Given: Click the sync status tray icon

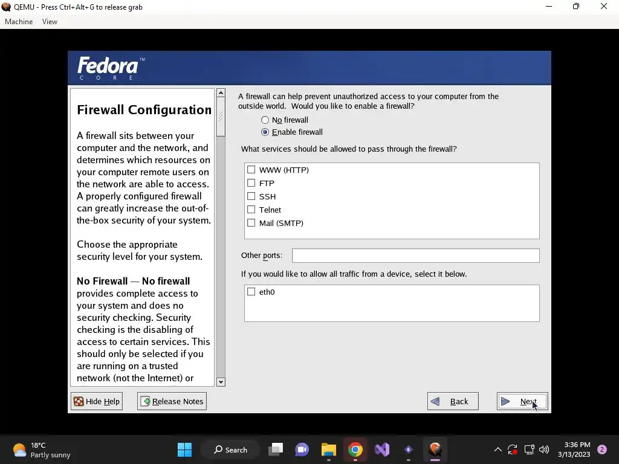Looking at the screenshot, I should point(513,449).
